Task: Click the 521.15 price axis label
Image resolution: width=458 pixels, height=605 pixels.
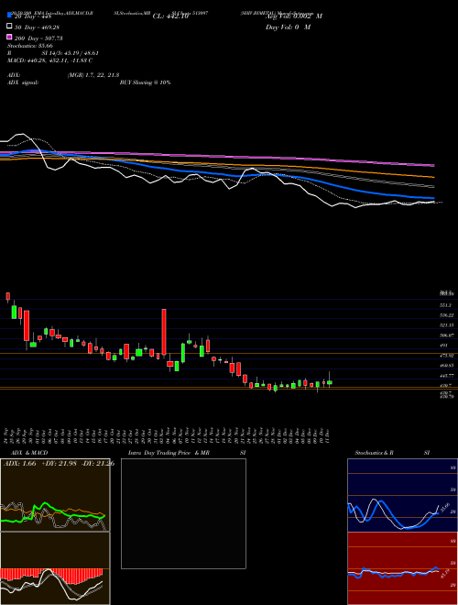Action: pos(447,325)
